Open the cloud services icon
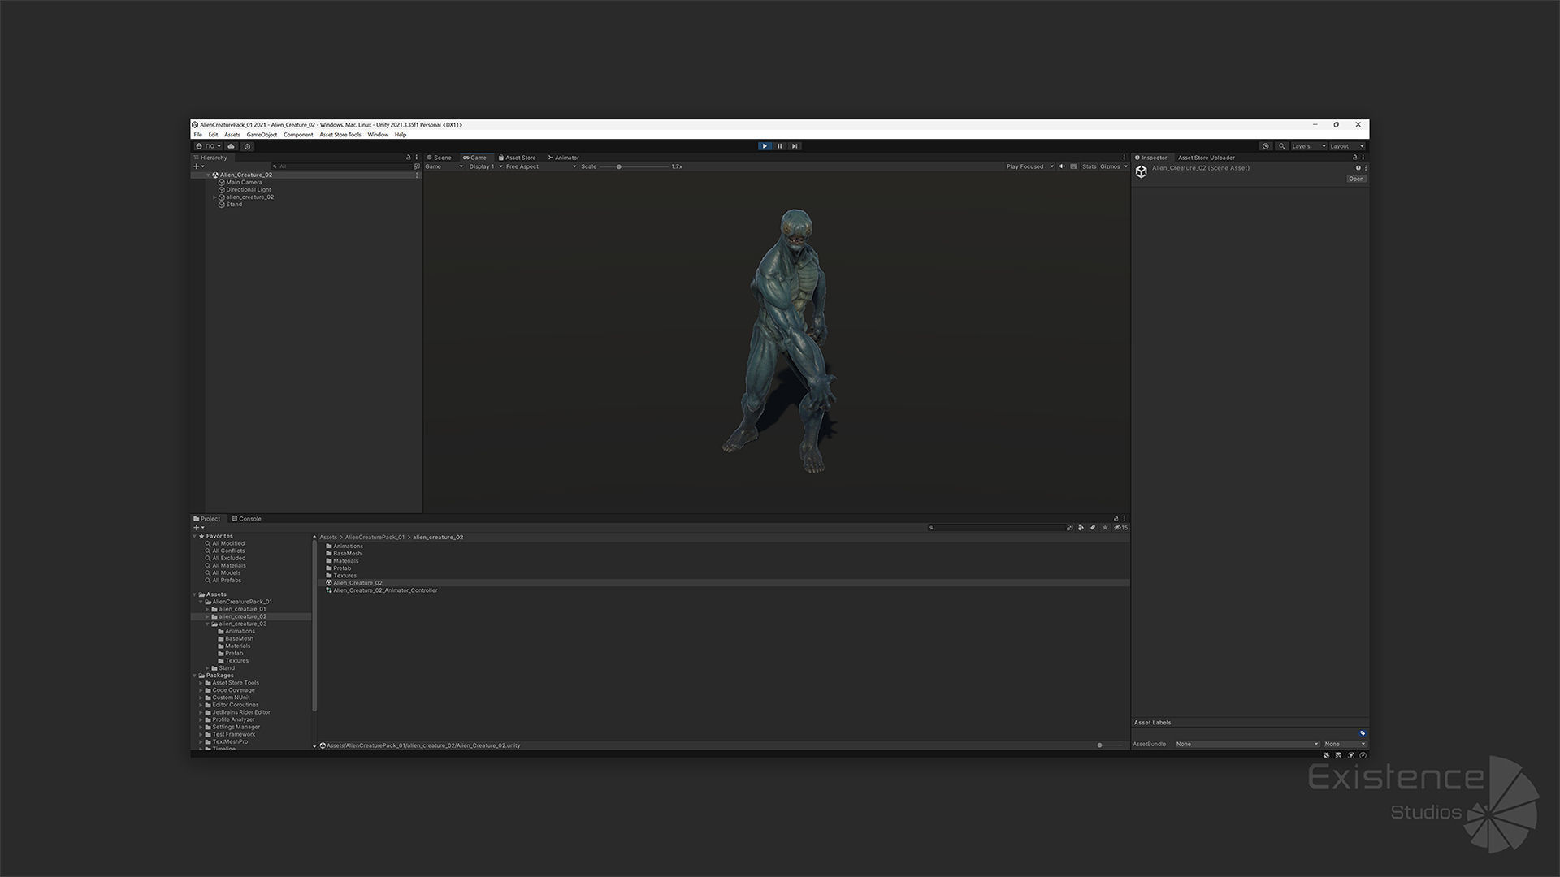 (x=232, y=146)
